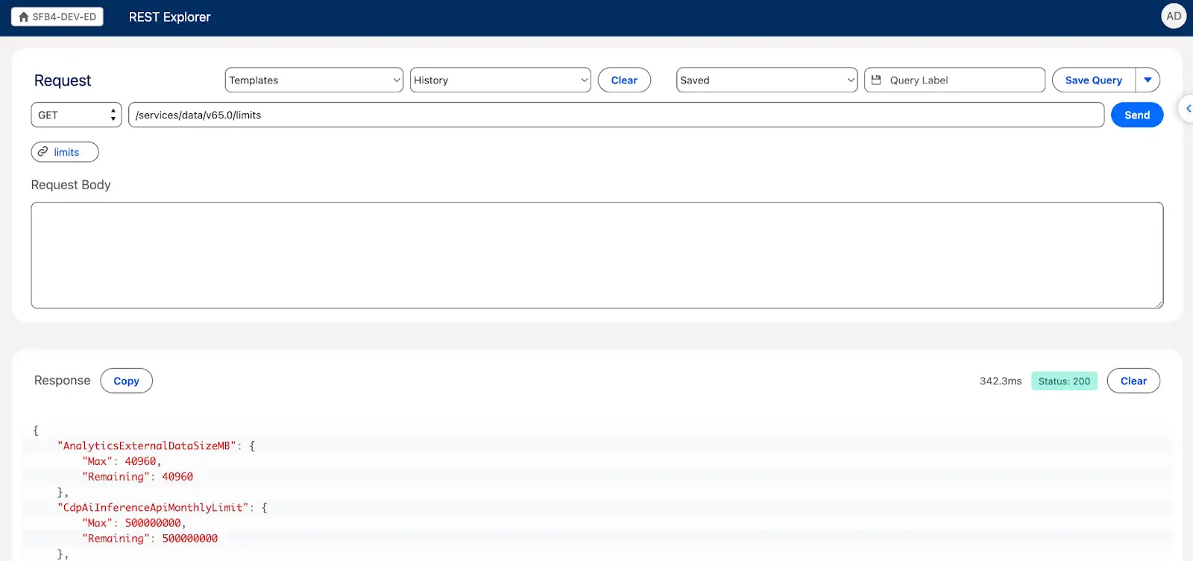Click the limits endpoint chip

(66, 152)
